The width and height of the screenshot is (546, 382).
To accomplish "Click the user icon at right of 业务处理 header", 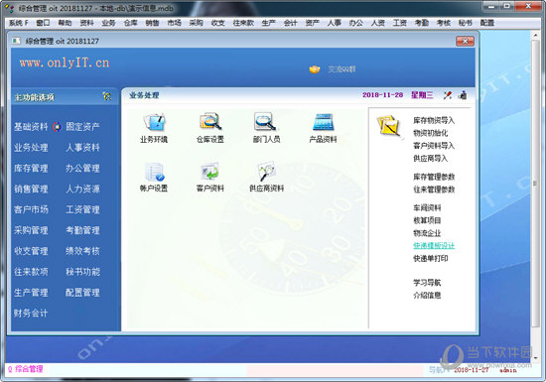I will tap(463, 95).
